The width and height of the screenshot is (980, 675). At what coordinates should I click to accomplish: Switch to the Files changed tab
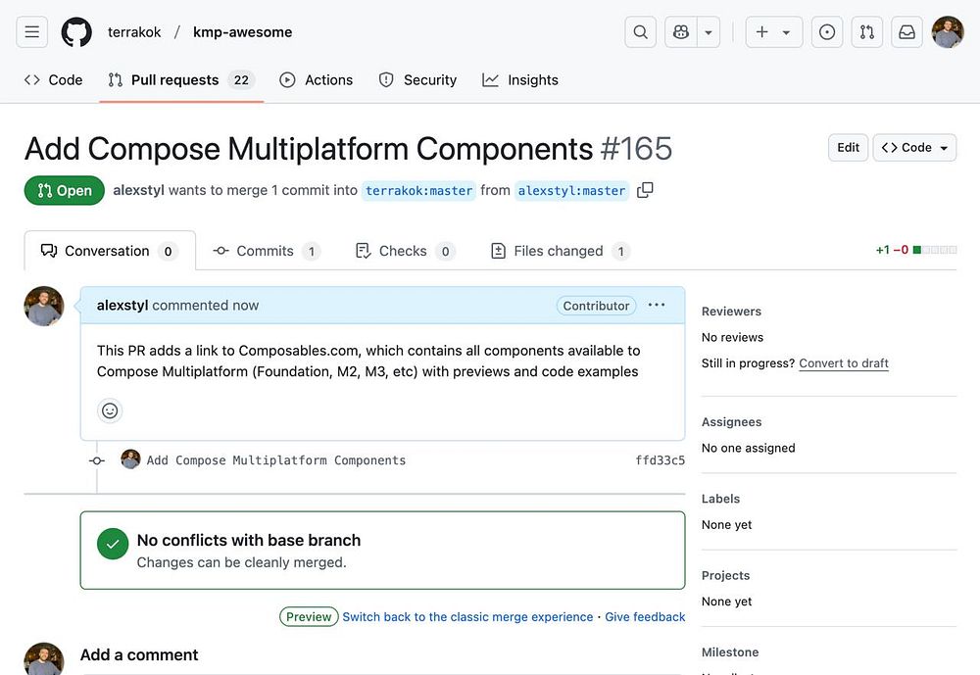click(558, 251)
